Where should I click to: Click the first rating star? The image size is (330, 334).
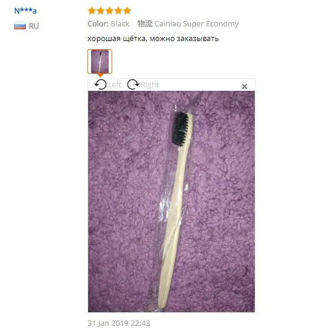tap(92, 11)
